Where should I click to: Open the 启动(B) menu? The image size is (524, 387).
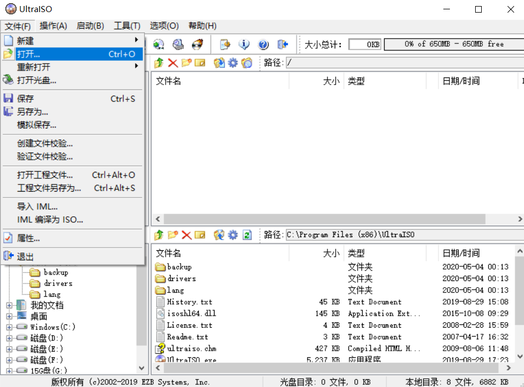[x=89, y=26]
